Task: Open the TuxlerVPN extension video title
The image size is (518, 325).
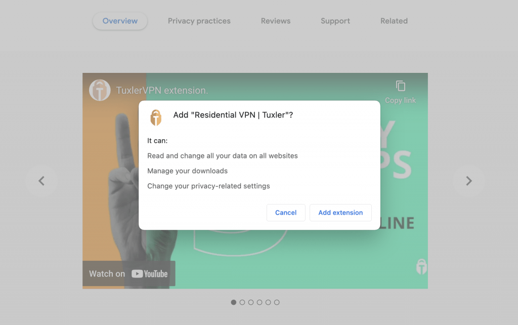Action: click(x=162, y=90)
